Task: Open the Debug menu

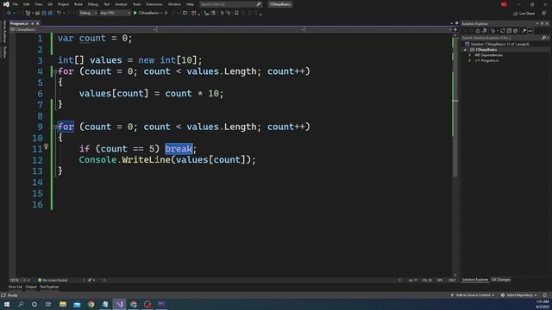Action: coord(93,4)
